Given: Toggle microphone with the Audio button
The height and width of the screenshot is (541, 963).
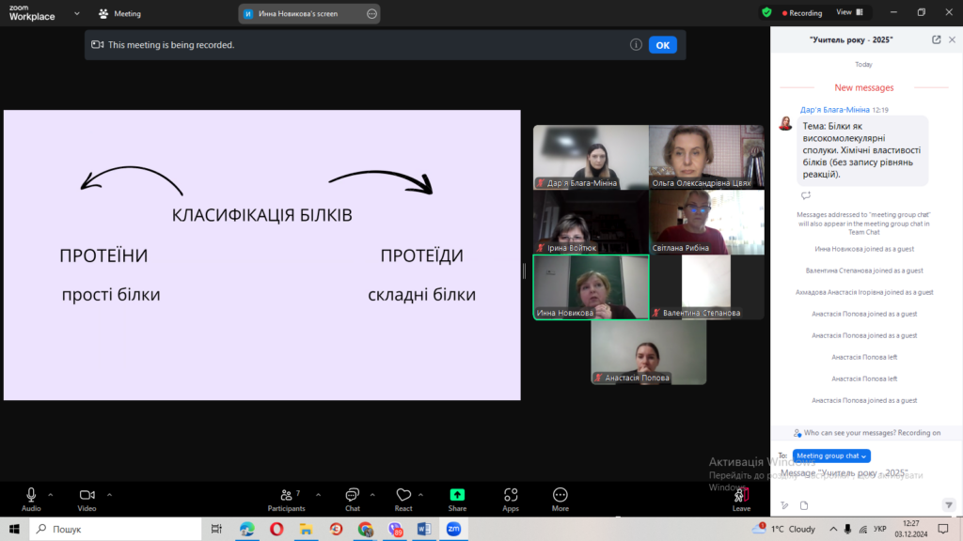Looking at the screenshot, I should pos(31,498).
